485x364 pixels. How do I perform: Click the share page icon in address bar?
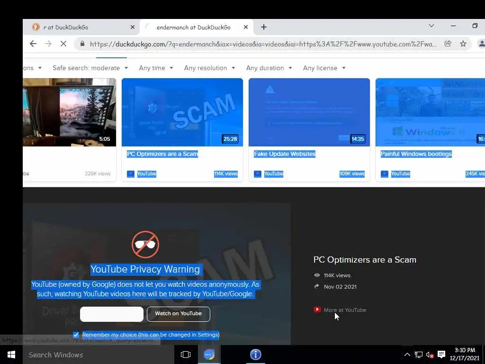448,44
